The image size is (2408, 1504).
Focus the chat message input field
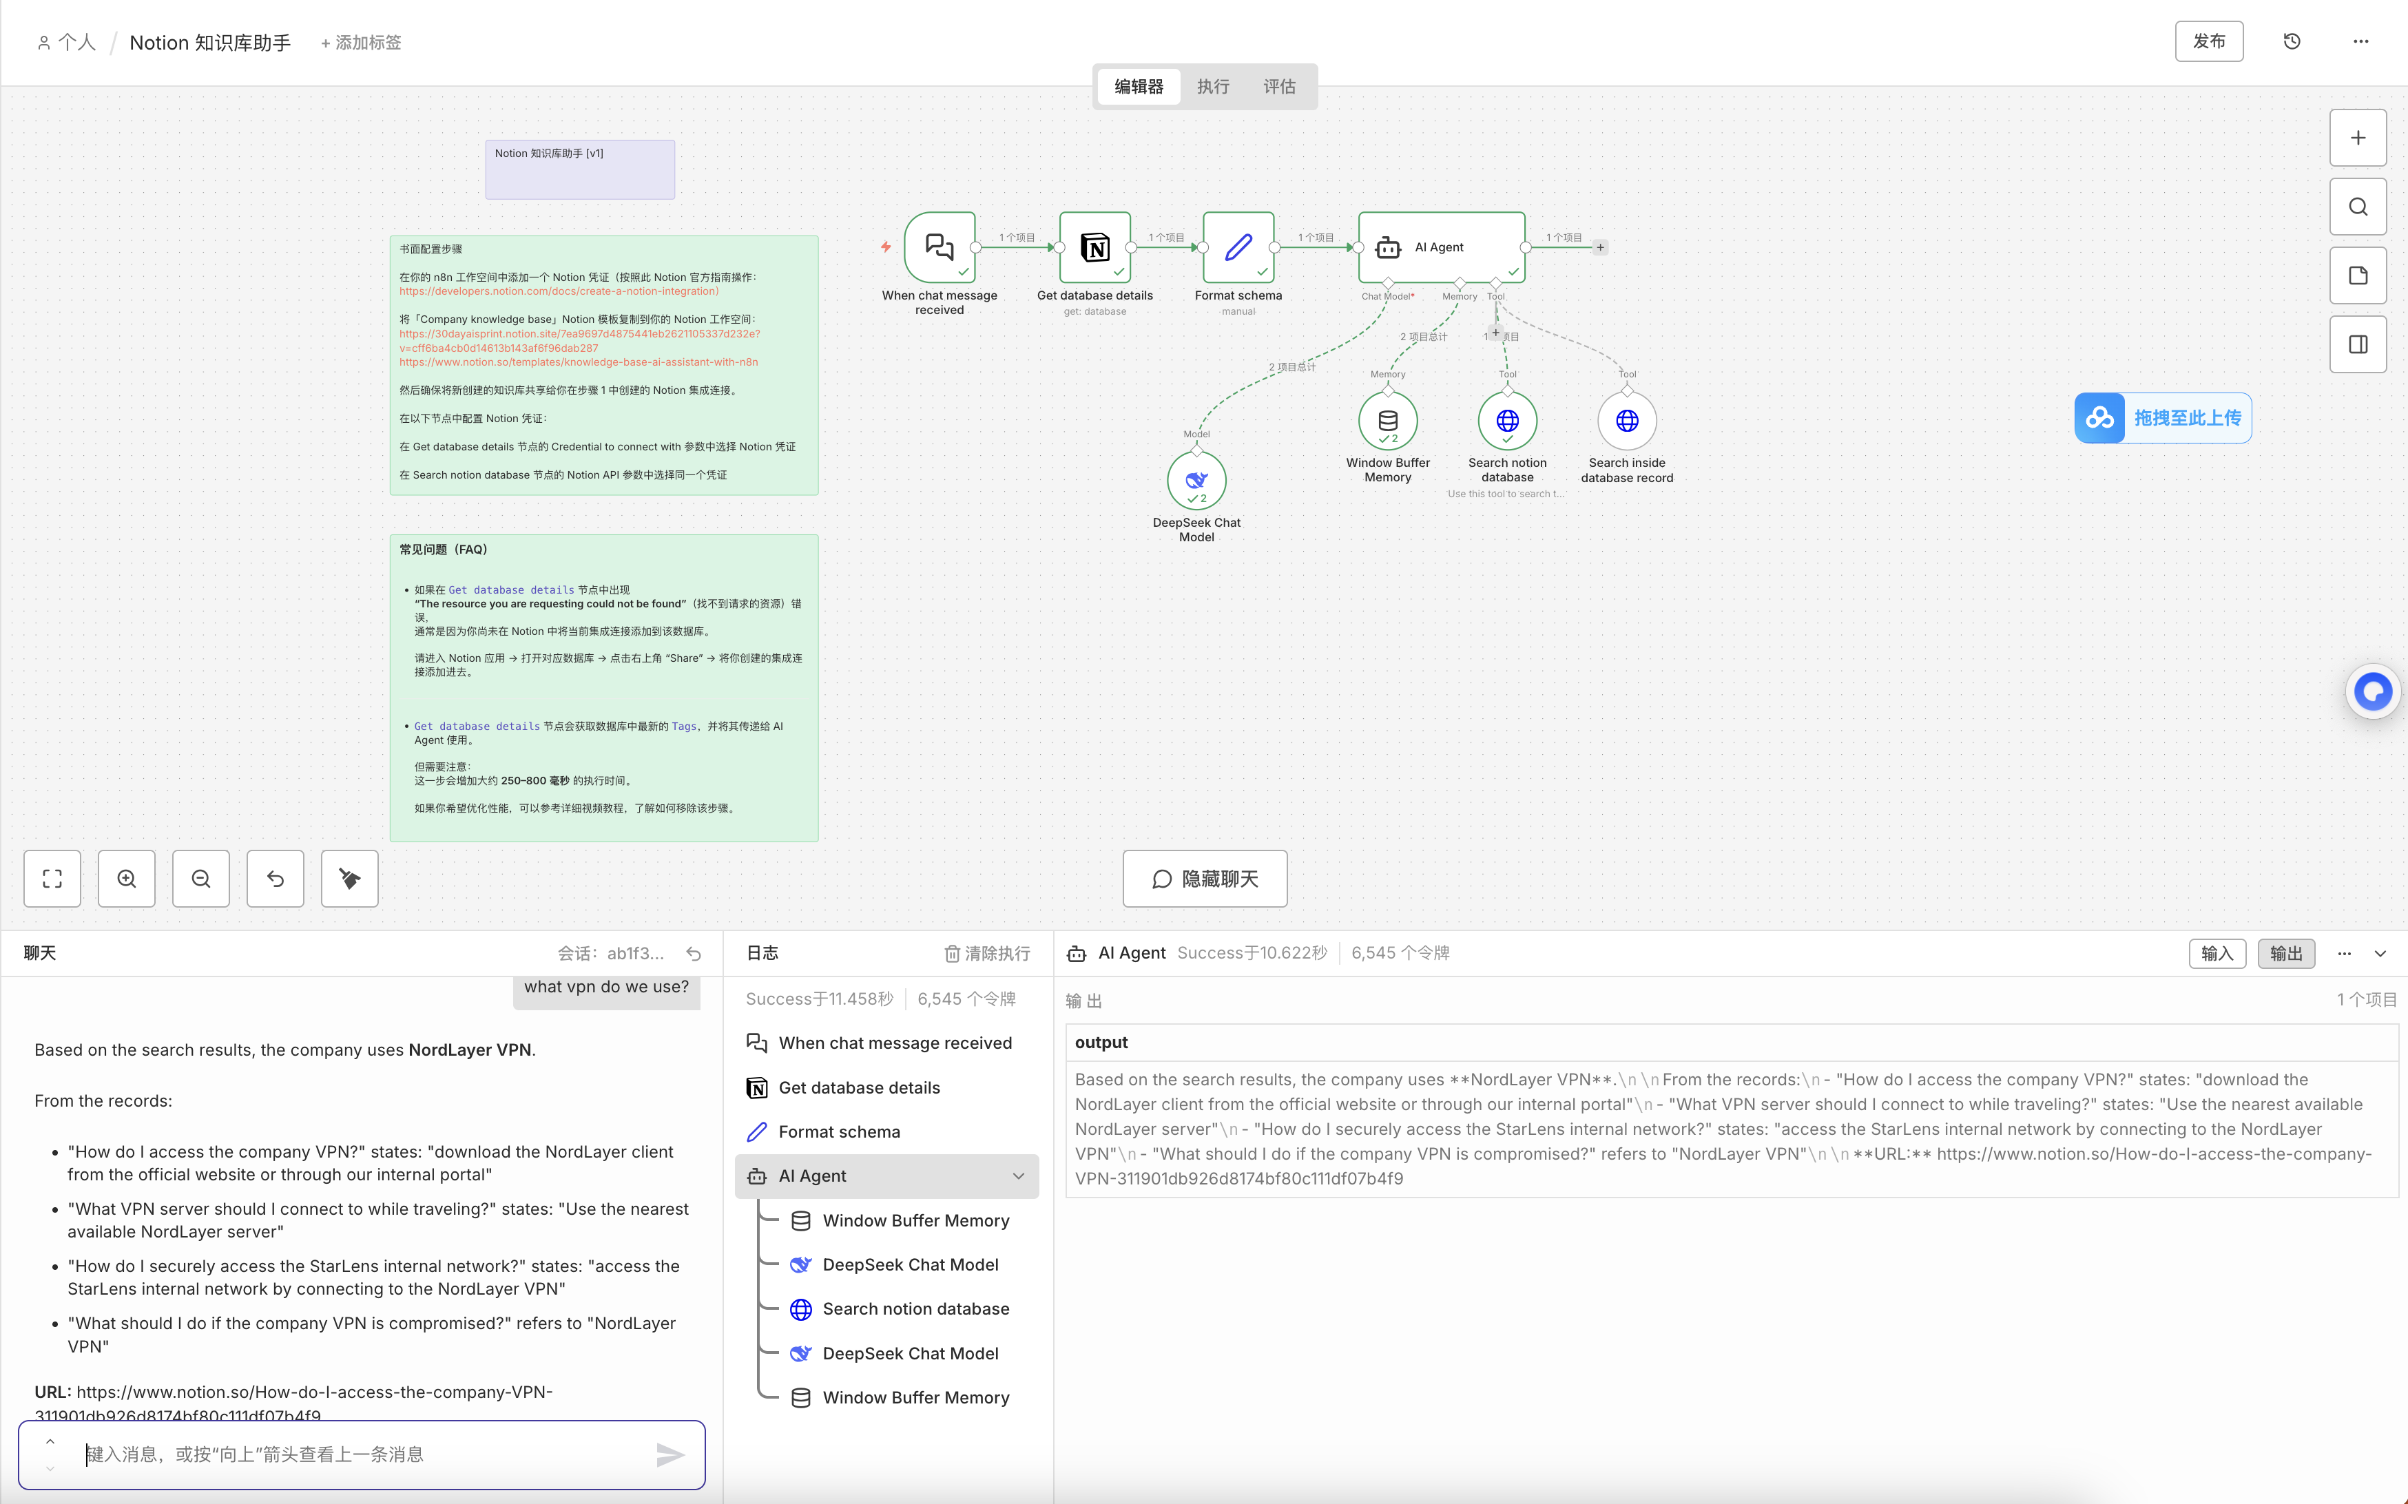tap(362, 1454)
